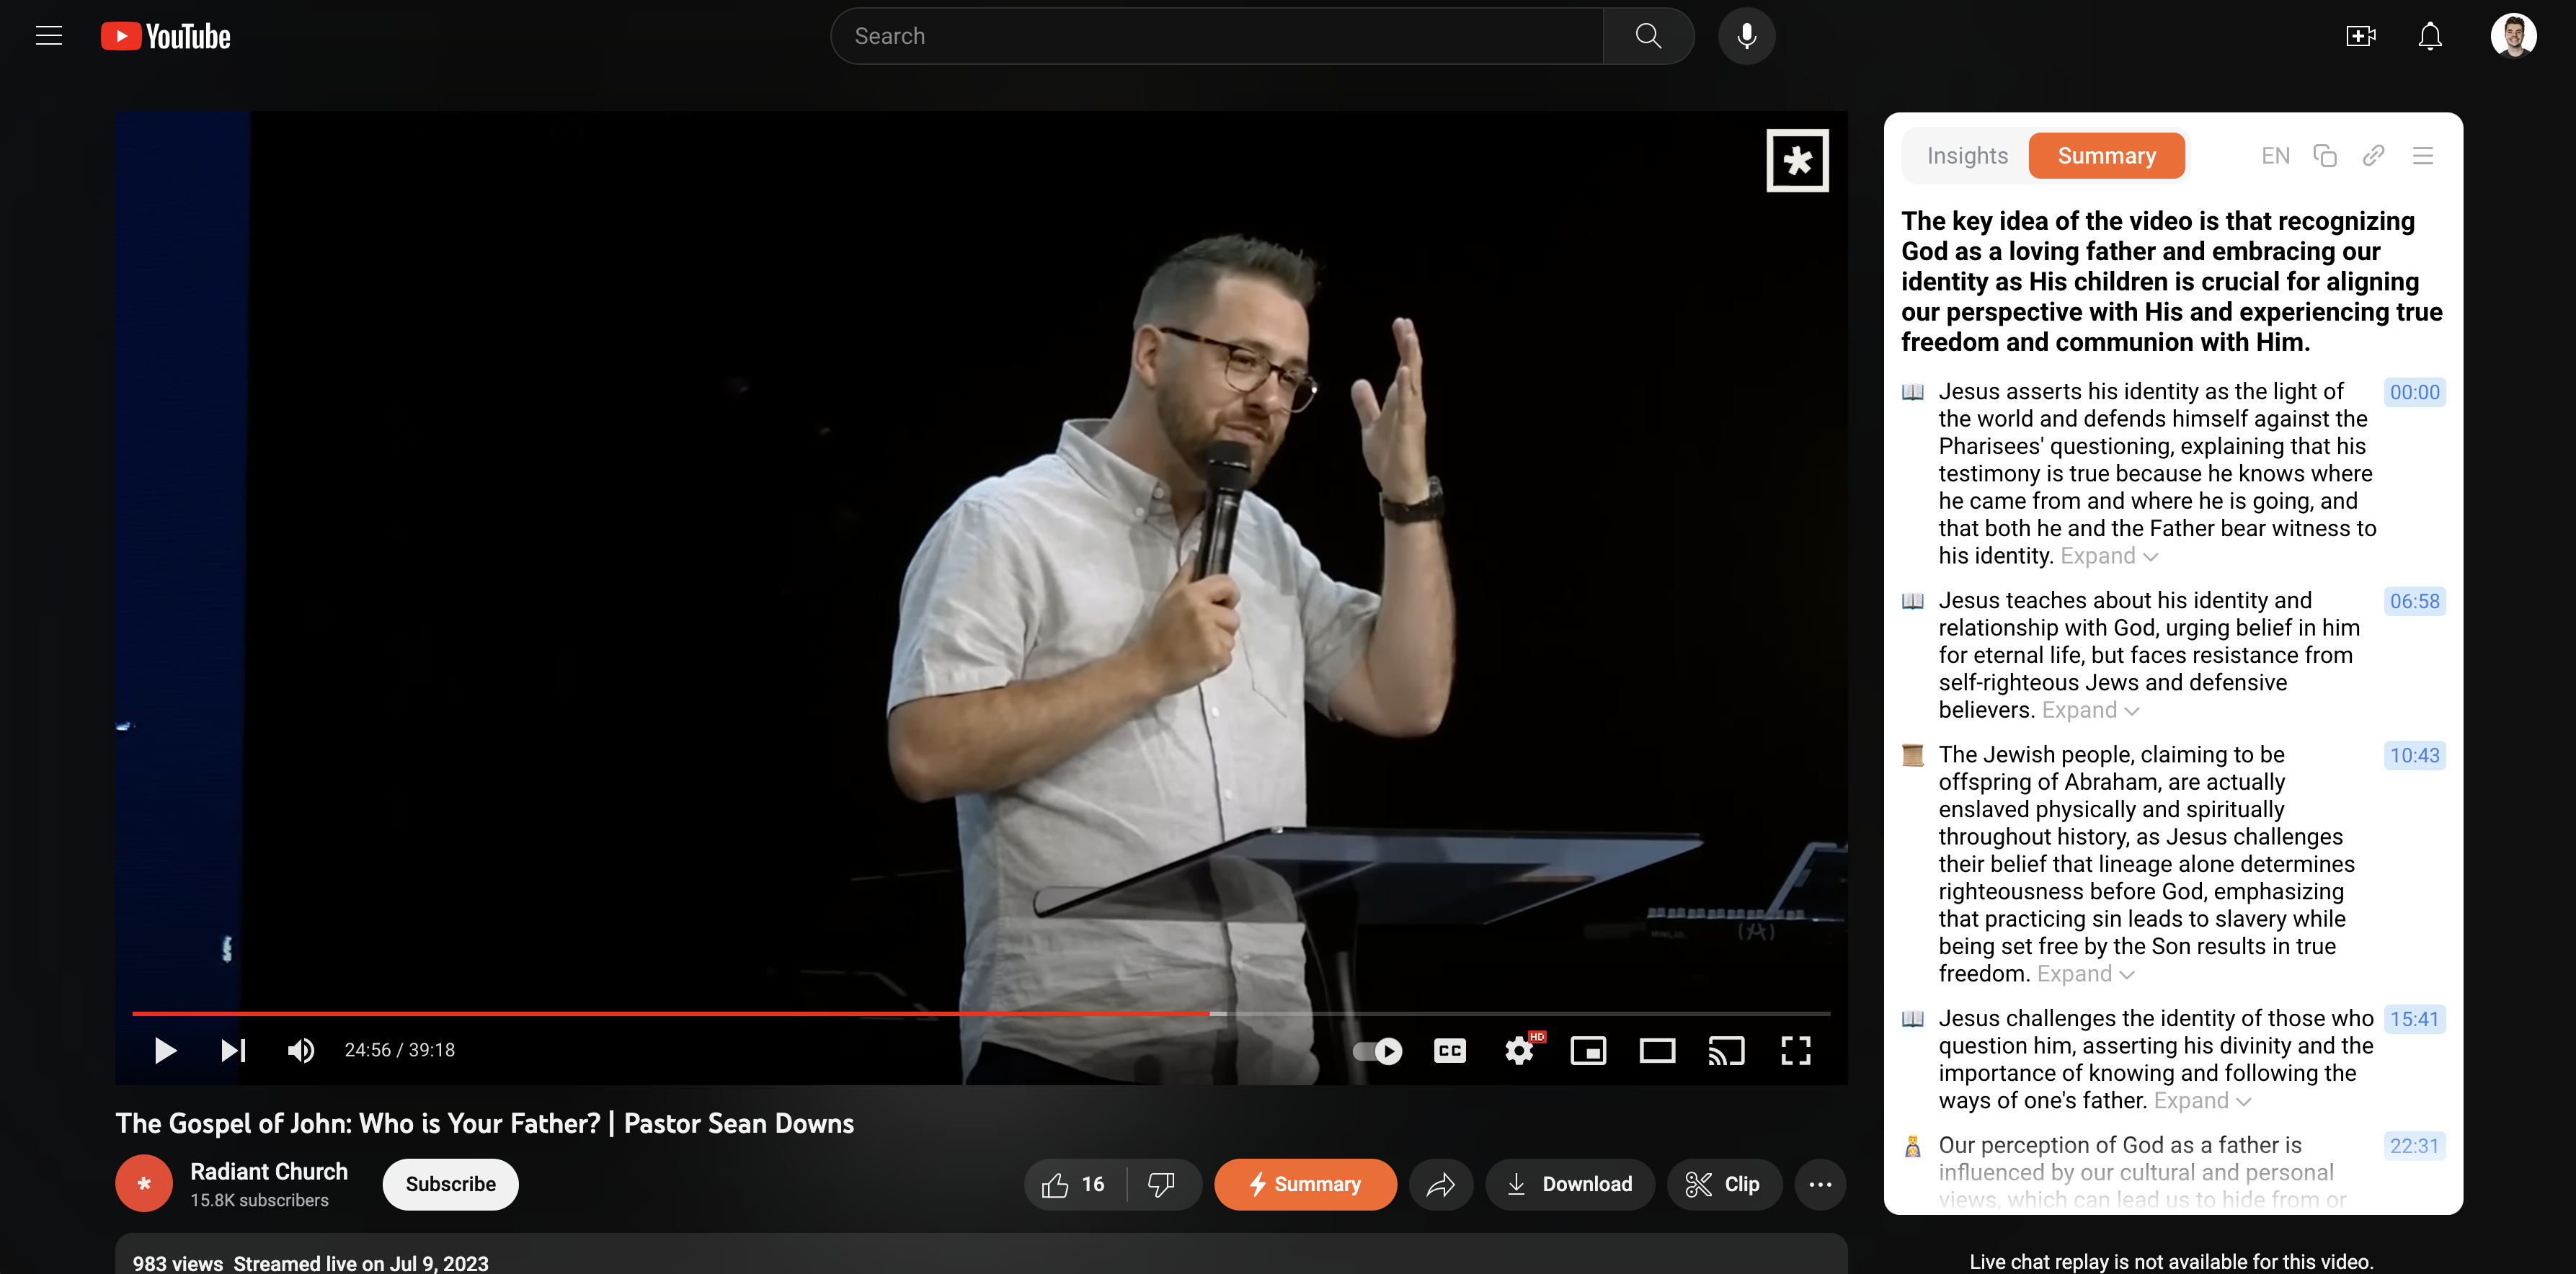Subscribe to Radiant Church
Viewport: 2576px width, 1274px height.
450,1184
